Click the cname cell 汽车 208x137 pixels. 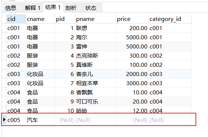[x=40, y=120]
